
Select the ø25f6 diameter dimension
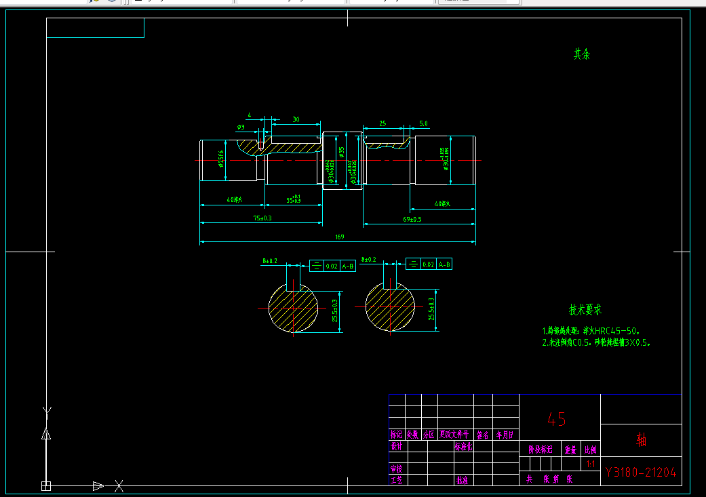[x=220, y=159]
